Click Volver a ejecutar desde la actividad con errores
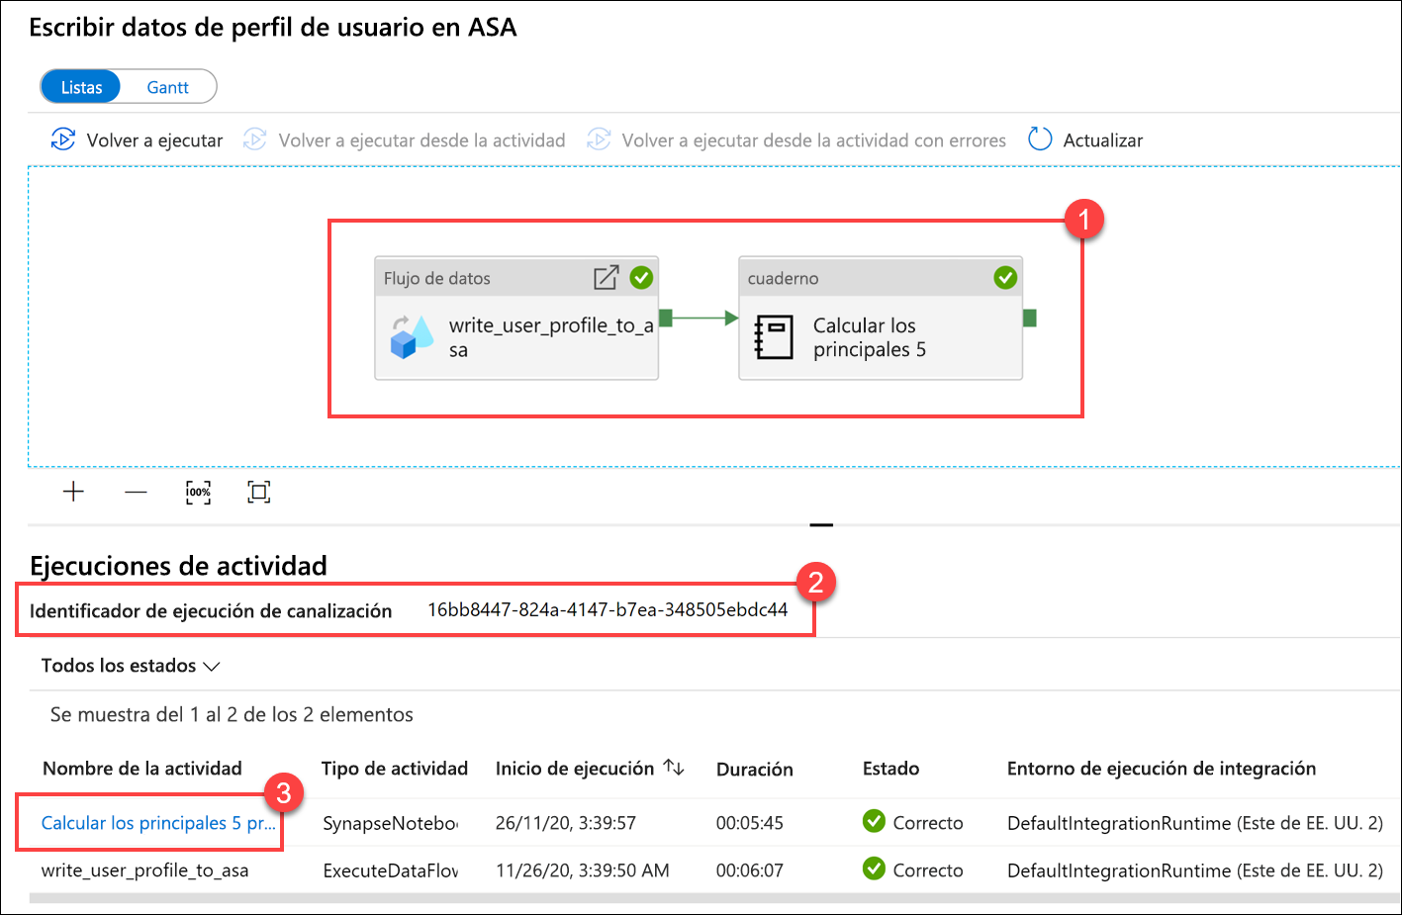 click(x=796, y=140)
